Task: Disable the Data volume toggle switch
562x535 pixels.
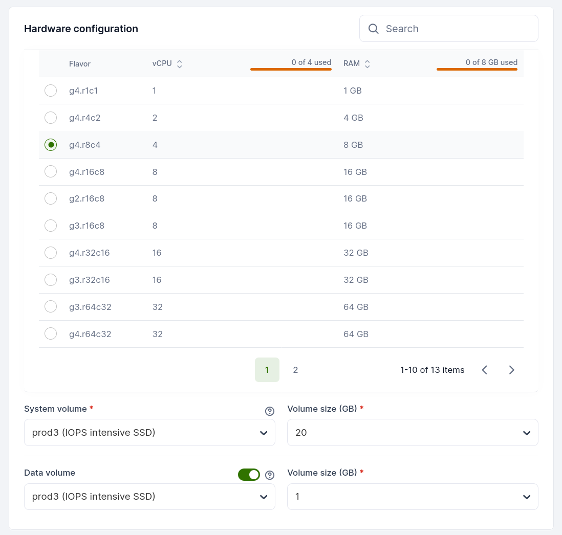Action: click(249, 475)
